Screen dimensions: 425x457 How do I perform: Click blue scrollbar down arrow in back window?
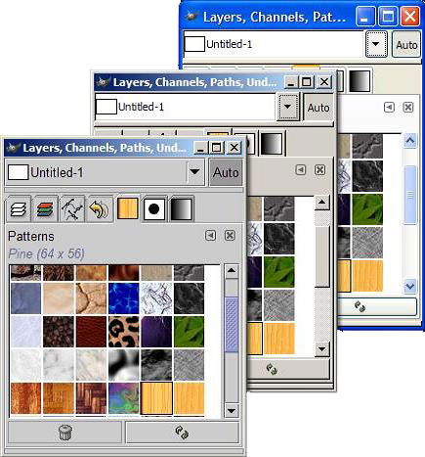410,286
